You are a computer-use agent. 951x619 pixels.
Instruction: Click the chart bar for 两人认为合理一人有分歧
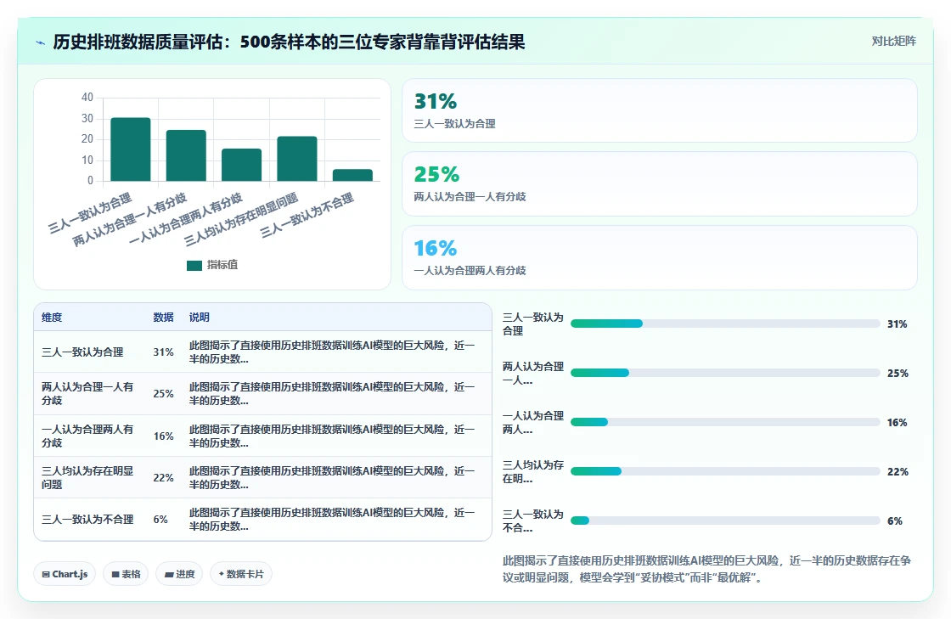coord(186,155)
